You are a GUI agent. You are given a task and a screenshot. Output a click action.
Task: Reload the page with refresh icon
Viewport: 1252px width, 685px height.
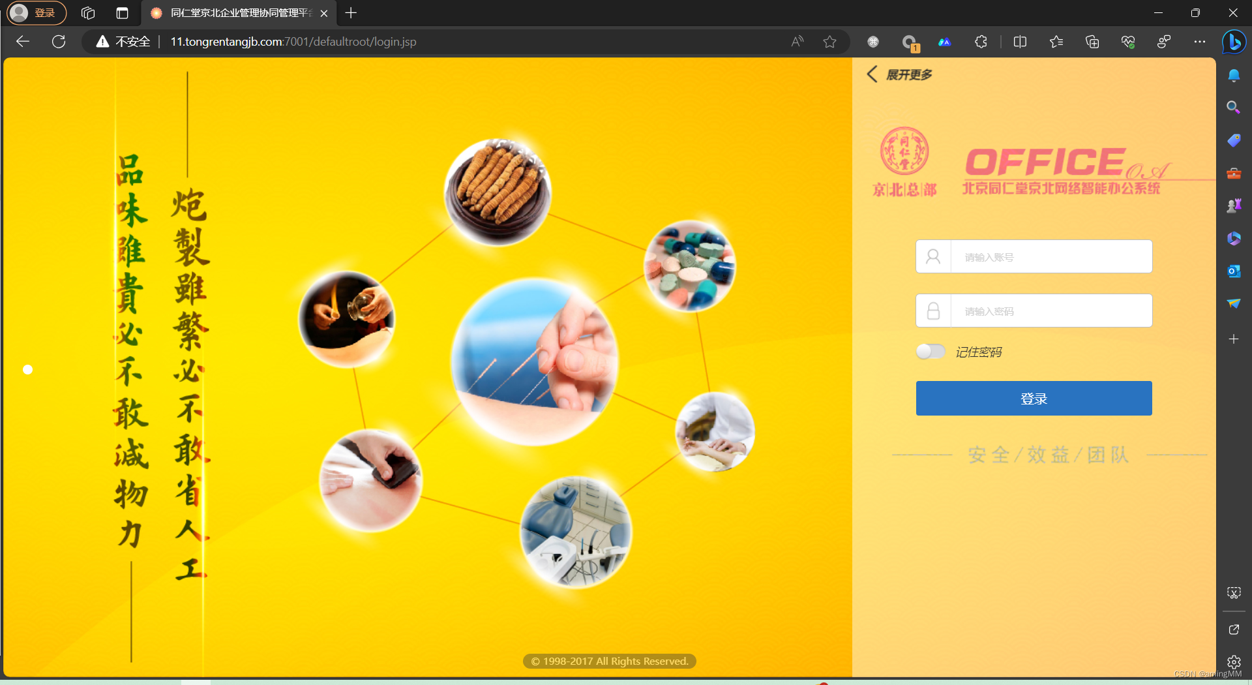click(59, 42)
